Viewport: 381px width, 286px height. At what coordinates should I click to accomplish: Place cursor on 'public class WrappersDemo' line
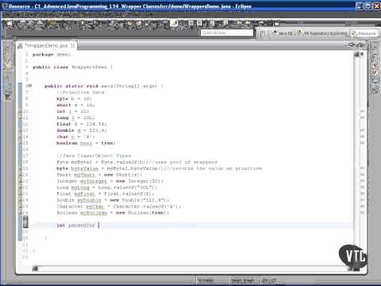coord(72,67)
